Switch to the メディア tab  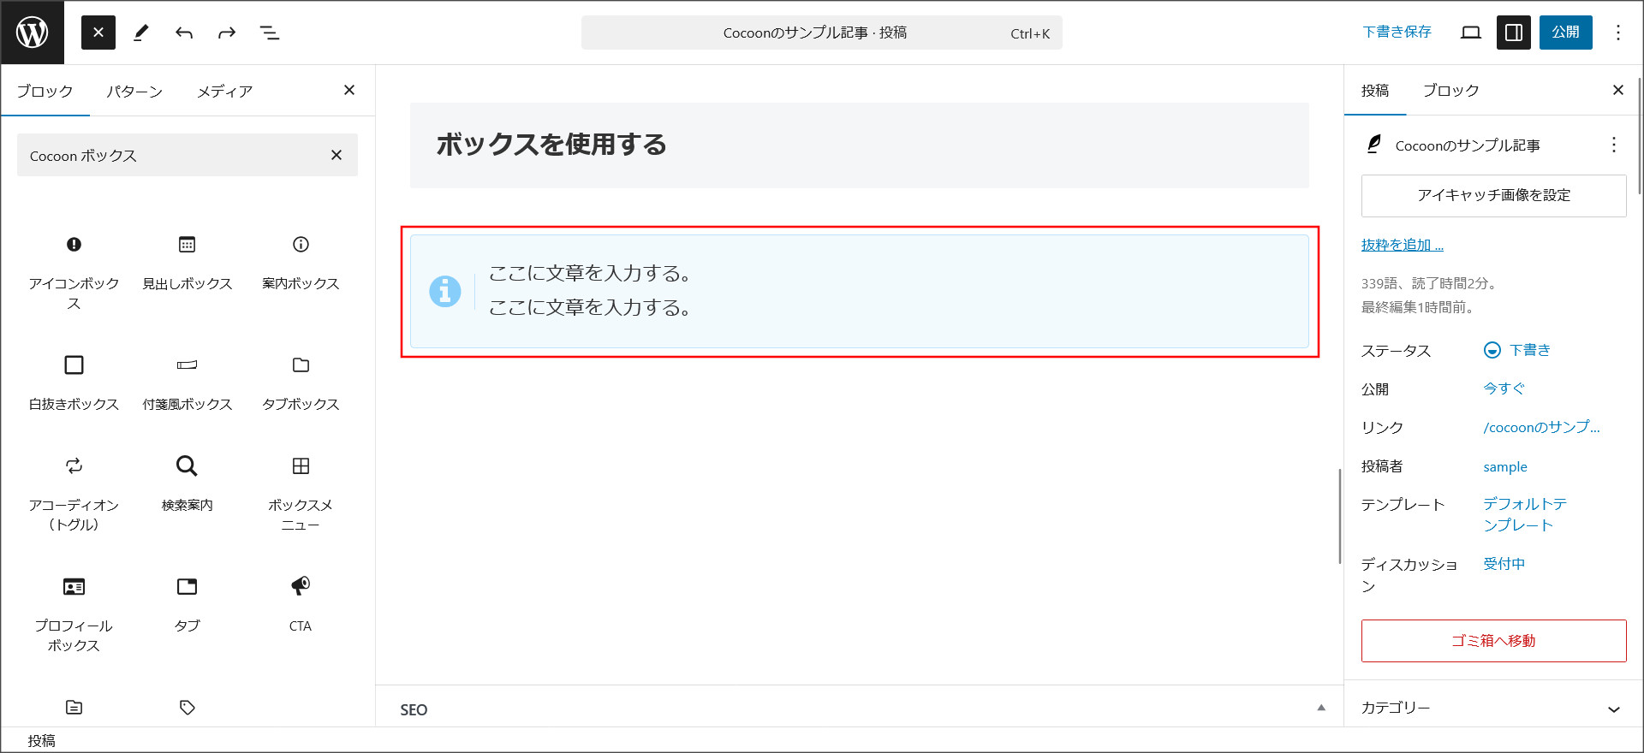click(x=224, y=91)
